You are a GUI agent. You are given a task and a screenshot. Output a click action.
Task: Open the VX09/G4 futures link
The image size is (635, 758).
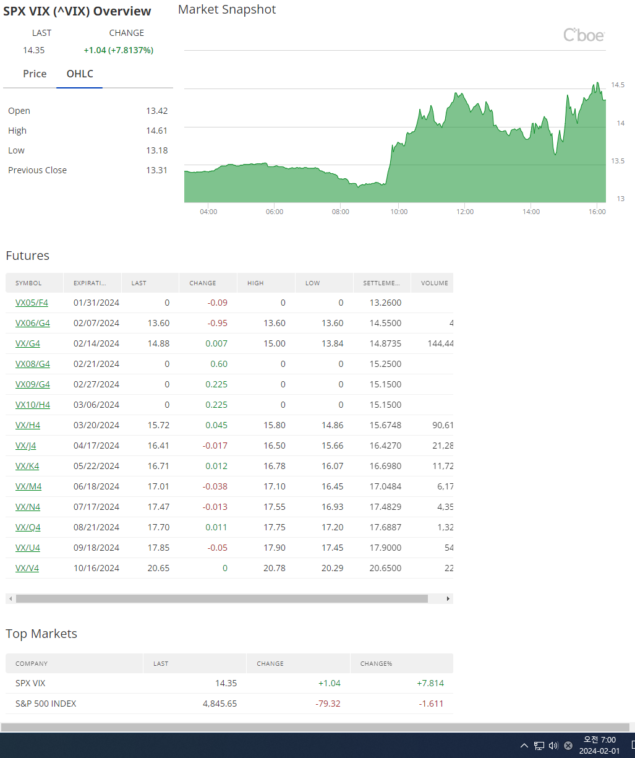(x=33, y=384)
